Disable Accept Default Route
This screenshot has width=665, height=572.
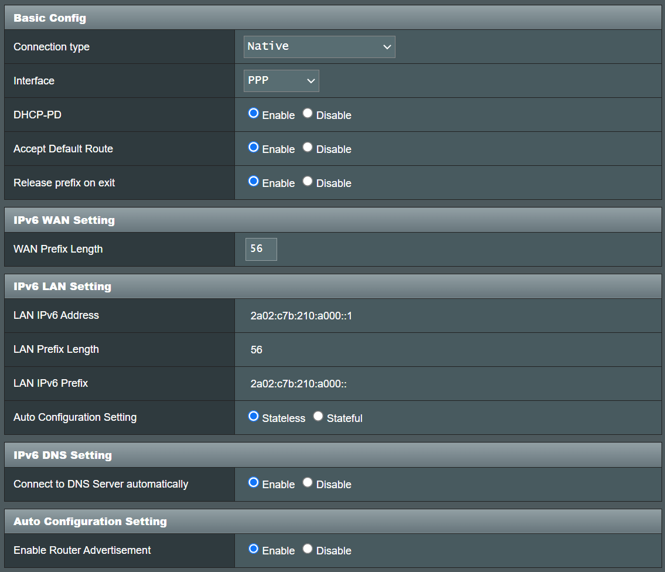pos(308,147)
